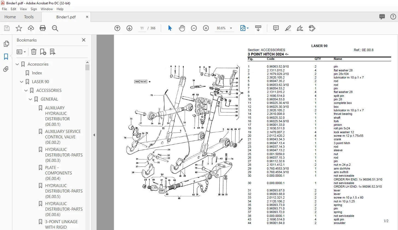Open the Help question mark icon
Viewport: 398px width, 230px height.
[393, 17]
